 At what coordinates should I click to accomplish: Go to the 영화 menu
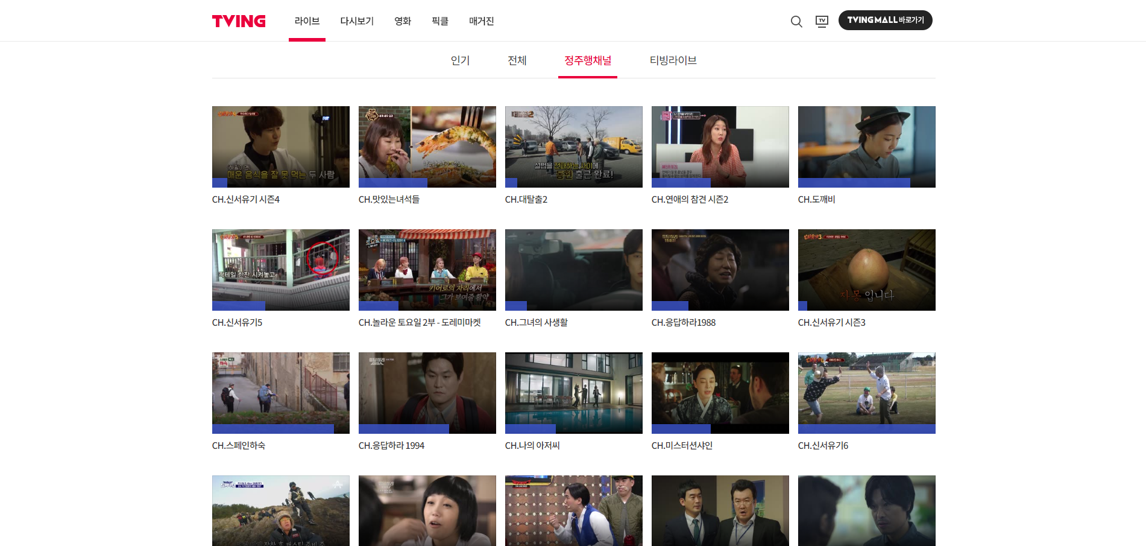[403, 21]
